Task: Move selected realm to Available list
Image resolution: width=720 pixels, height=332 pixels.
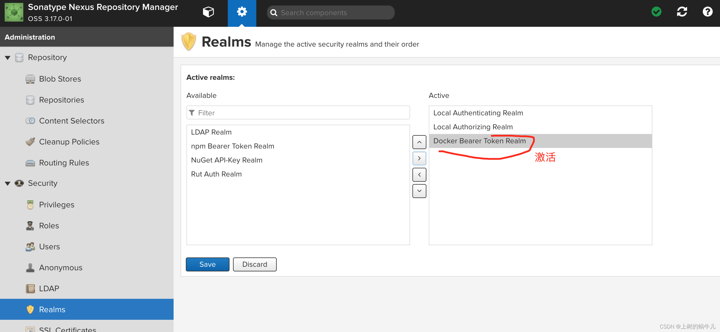Action: coord(419,174)
